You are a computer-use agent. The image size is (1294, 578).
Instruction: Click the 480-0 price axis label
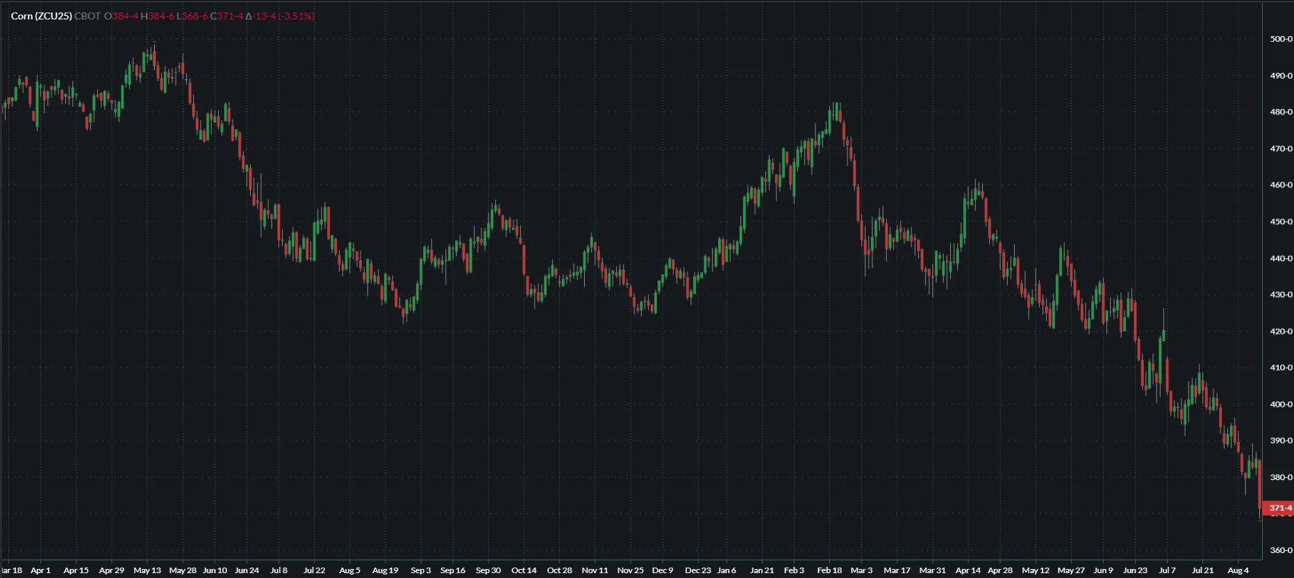click(x=1281, y=112)
